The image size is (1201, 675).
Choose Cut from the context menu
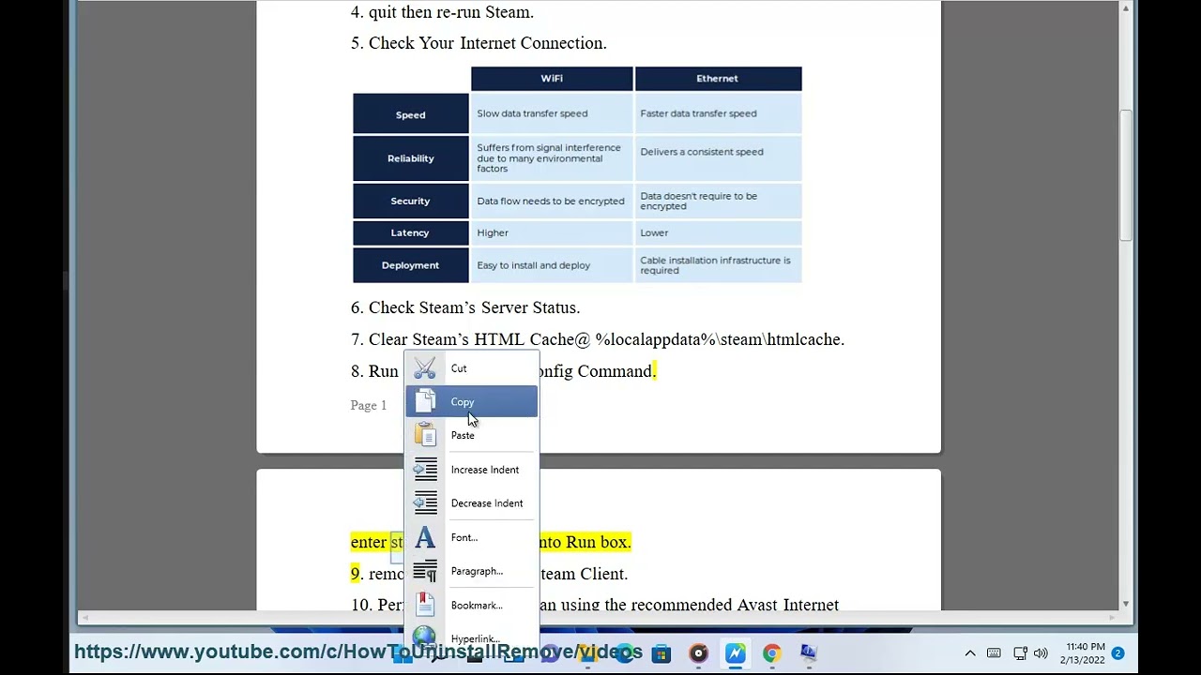tap(471, 368)
